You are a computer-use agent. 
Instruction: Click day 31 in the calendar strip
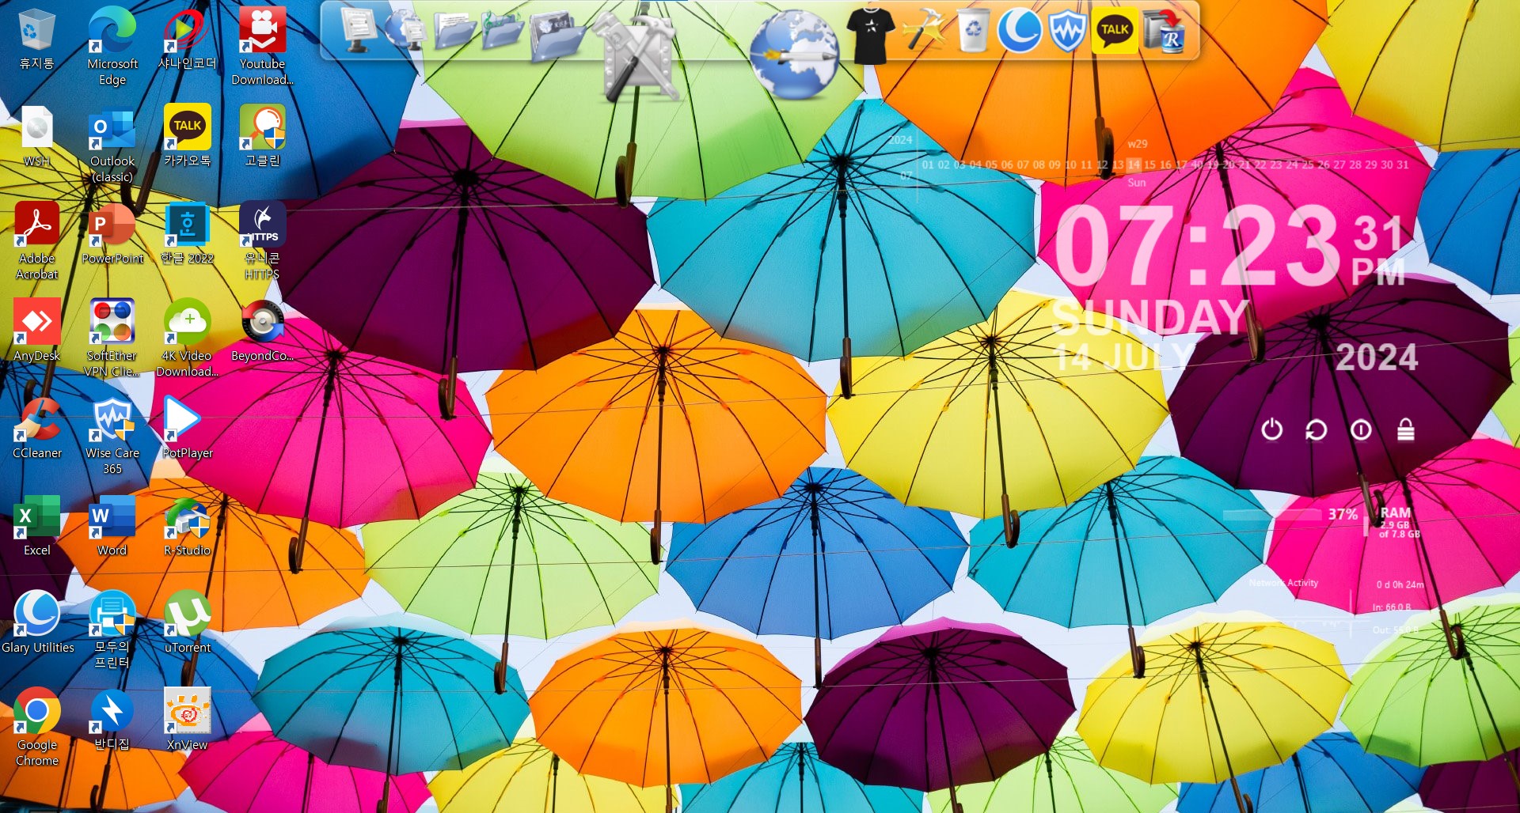click(1402, 164)
